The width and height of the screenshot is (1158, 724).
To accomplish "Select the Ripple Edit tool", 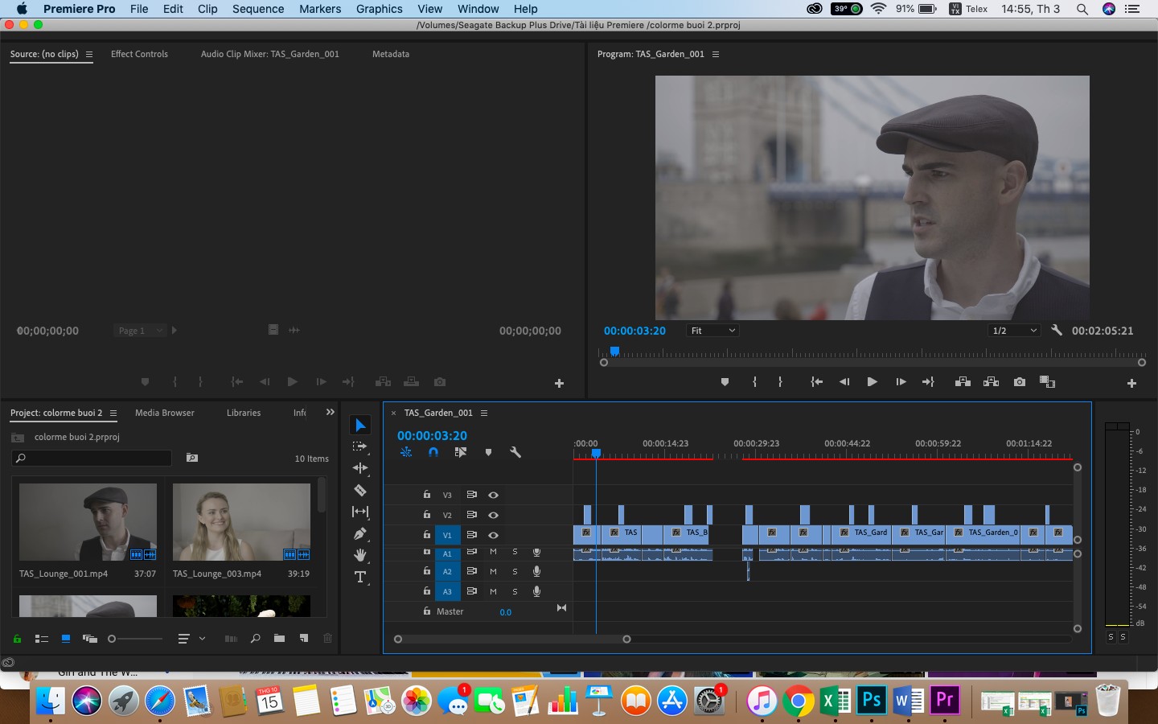I will (x=359, y=468).
